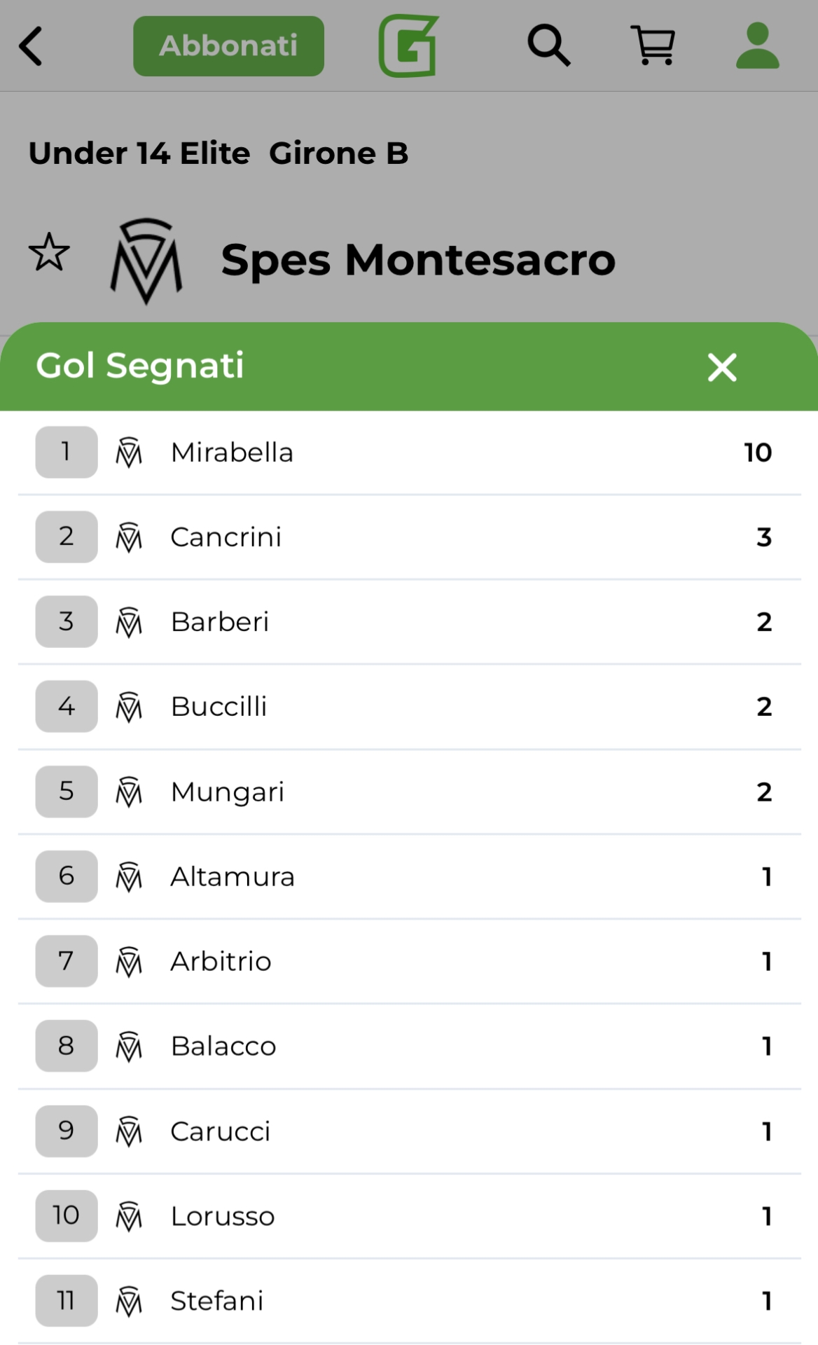This screenshot has height=1345, width=818.
Task: Click the Spes Montesacro team crest
Action: click(146, 261)
